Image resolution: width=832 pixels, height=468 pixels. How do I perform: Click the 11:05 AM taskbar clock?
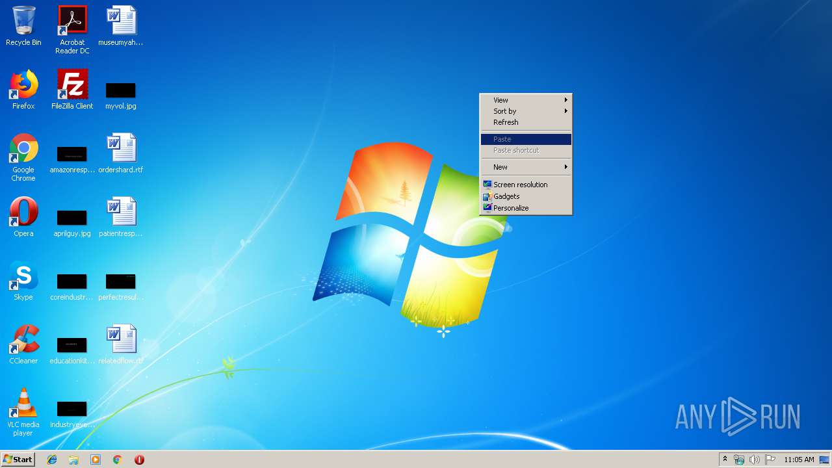799,460
